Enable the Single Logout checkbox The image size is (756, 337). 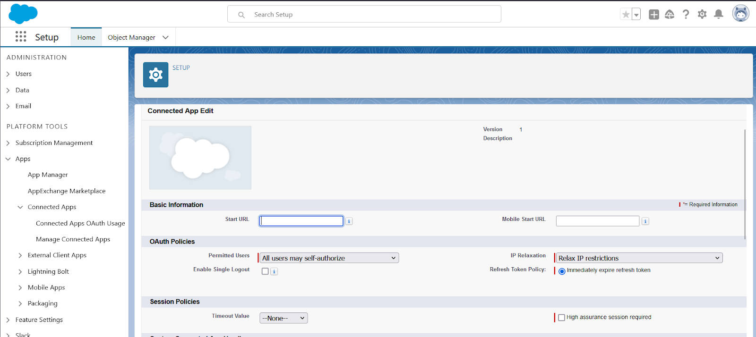265,271
